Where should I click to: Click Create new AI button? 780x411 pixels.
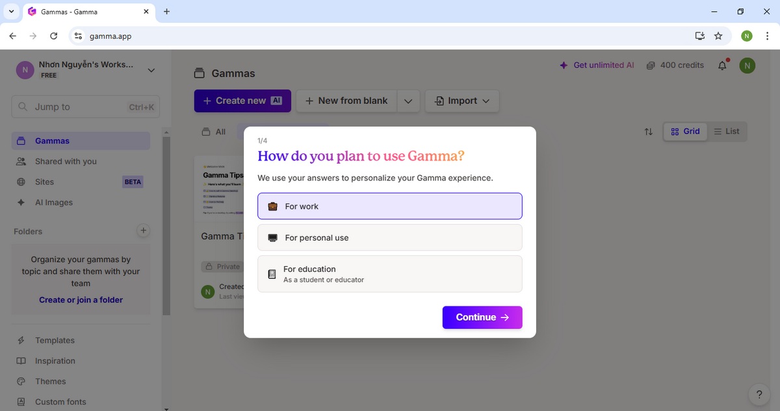(x=242, y=101)
